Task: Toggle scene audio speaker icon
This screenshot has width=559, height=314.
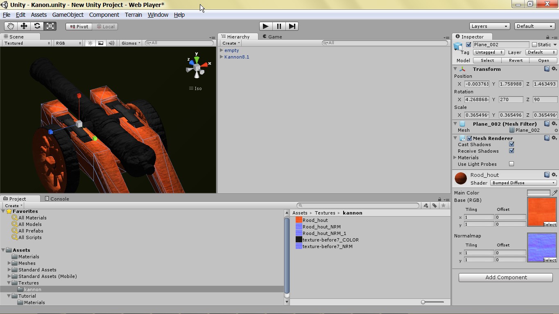Action: tap(111, 43)
